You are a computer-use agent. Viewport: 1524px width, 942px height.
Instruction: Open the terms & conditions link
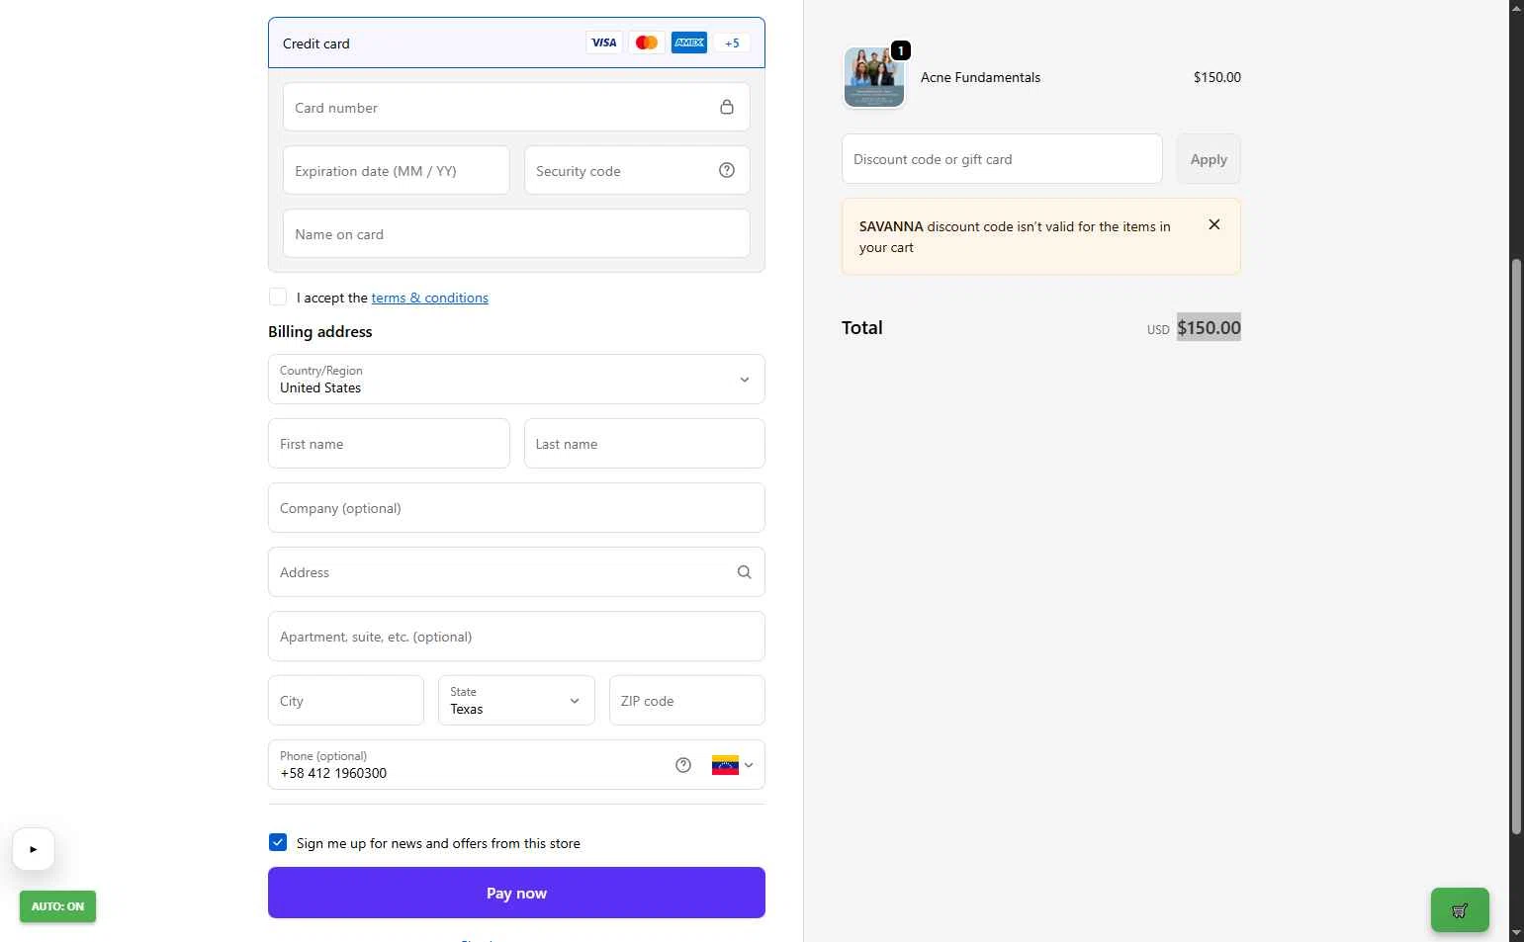429,298
